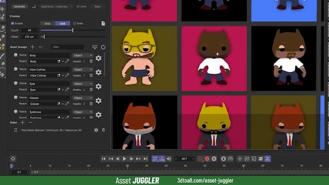Click the Offset value field
This screenshot has height=185, width=329.
29,36
